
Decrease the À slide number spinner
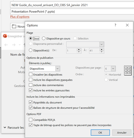pos(102,52)
